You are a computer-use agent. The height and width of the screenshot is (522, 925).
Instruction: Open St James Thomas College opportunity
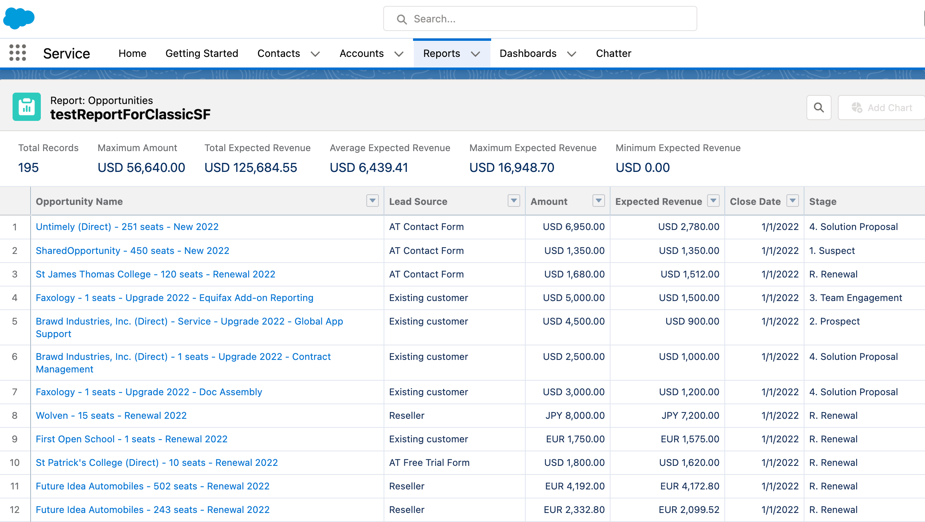[155, 274]
